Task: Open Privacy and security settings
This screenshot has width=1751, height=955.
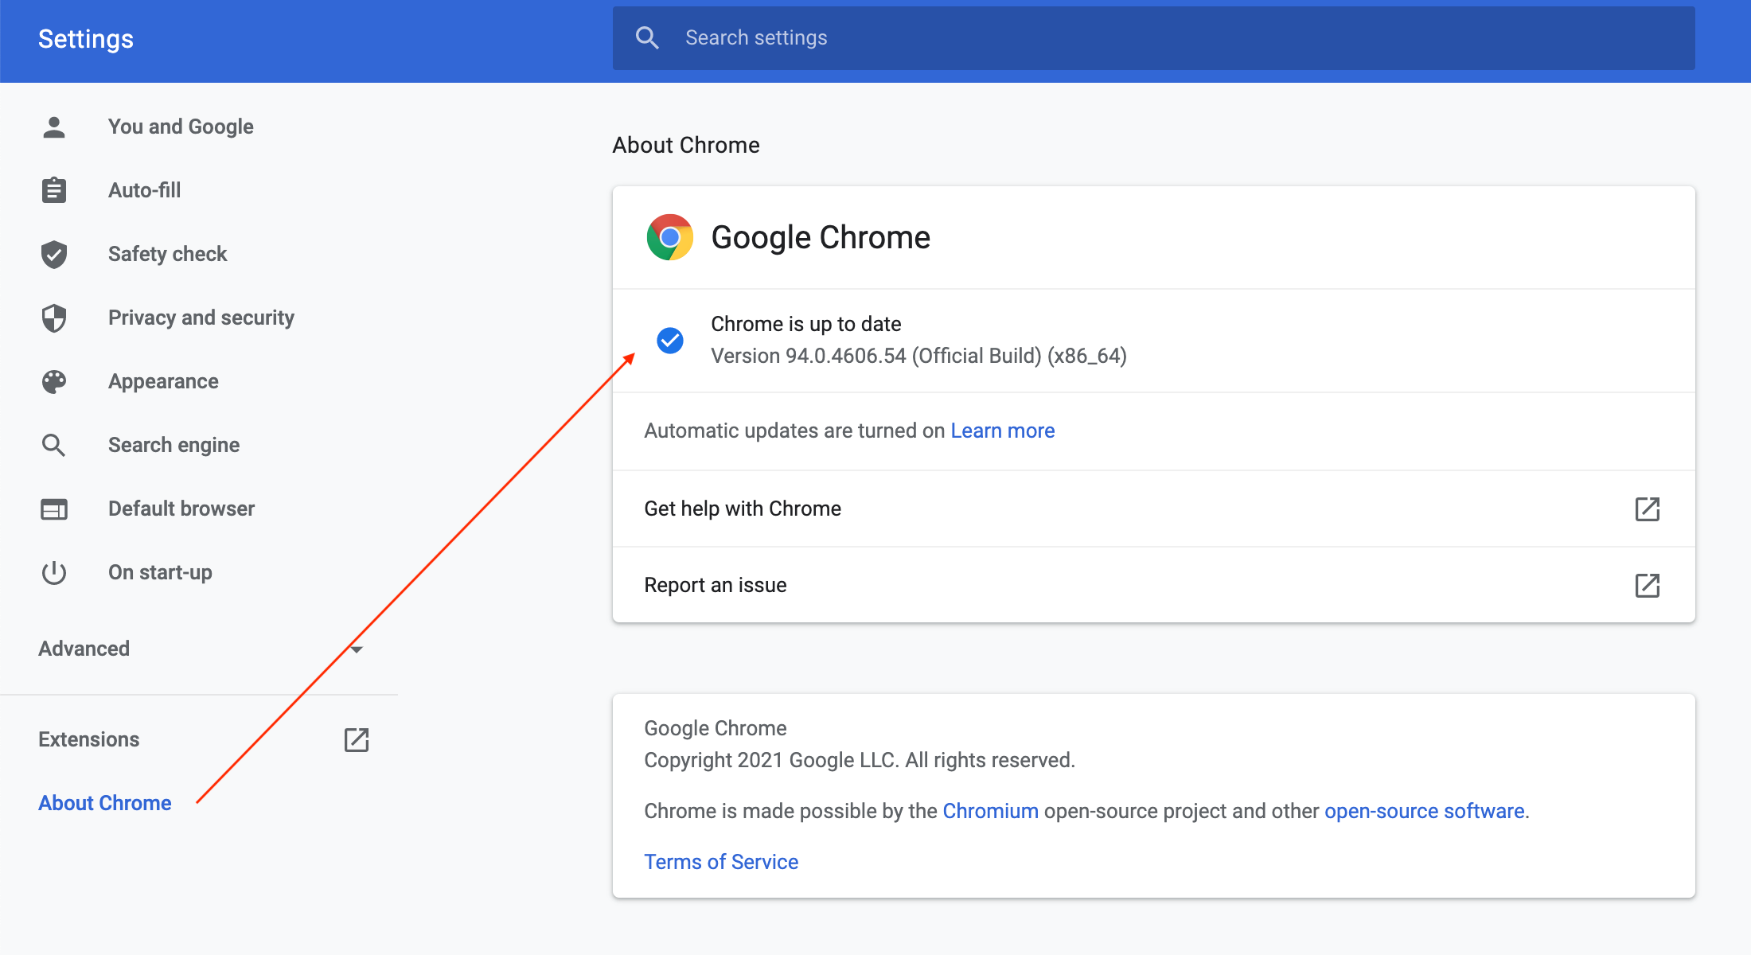Action: [x=201, y=318]
